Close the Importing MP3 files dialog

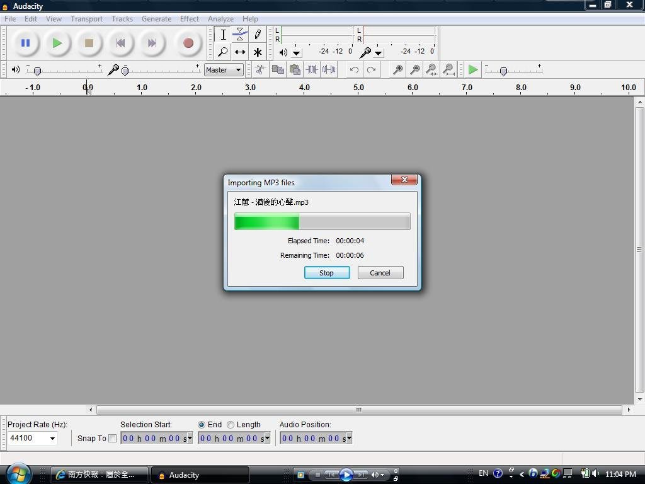(404, 180)
